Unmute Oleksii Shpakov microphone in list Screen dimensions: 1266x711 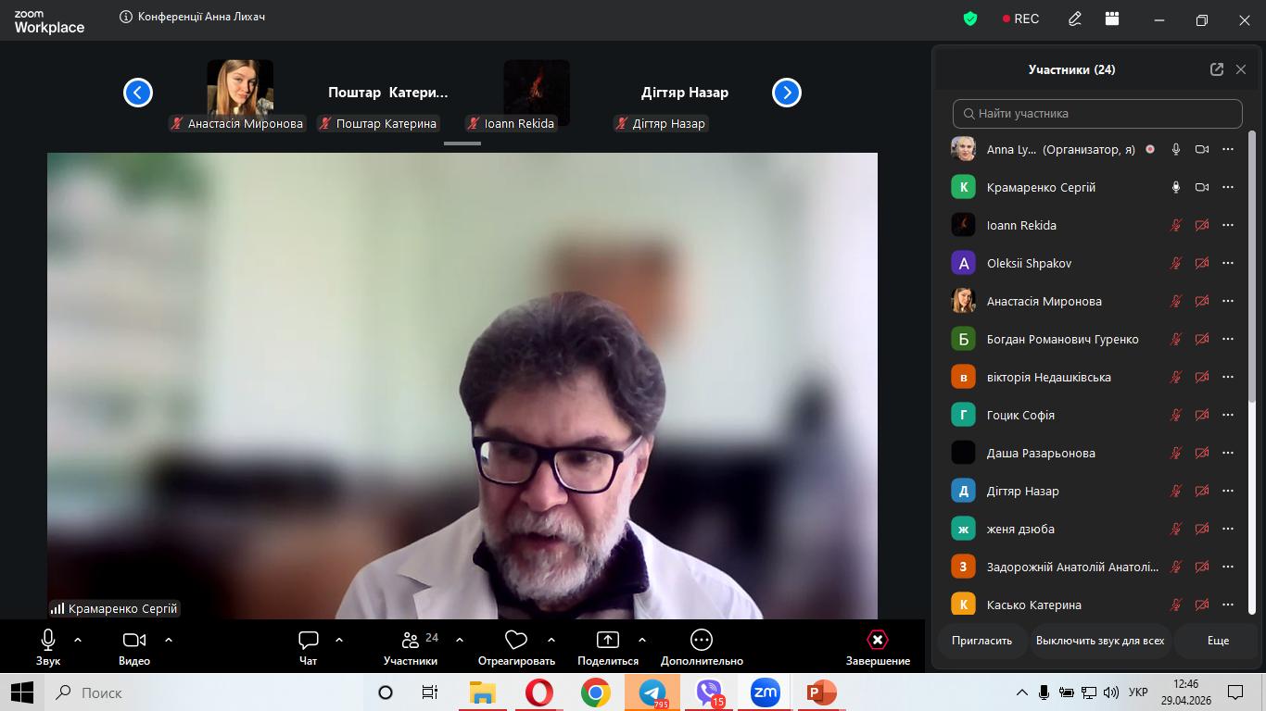pyautogui.click(x=1176, y=263)
